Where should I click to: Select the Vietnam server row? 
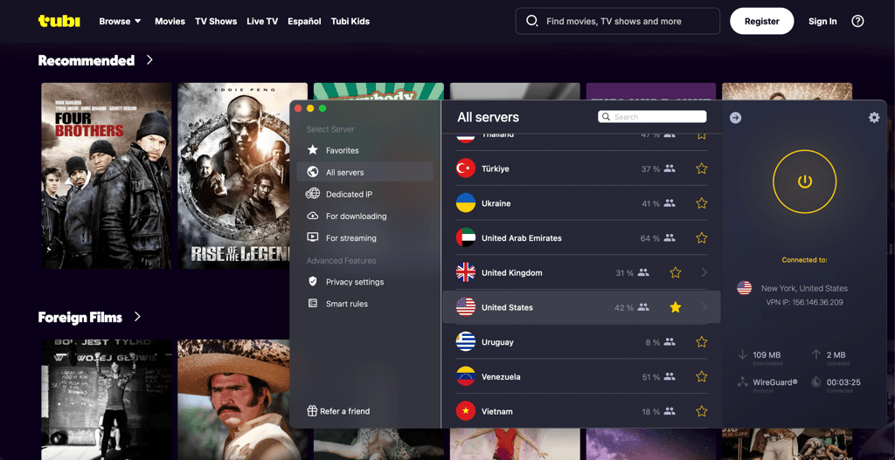[581, 411]
